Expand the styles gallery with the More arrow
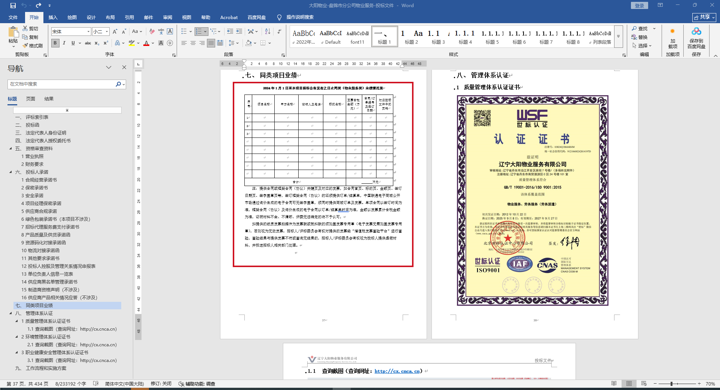Screen dimensions: 720x390 pyautogui.click(x=619, y=36)
